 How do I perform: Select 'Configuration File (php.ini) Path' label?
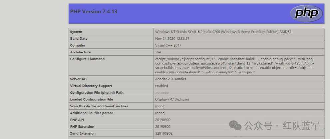click(x=97, y=92)
